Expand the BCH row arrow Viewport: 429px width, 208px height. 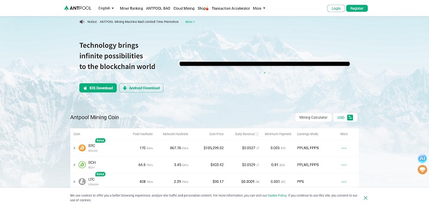pyautogui.click(x=75, y=165)
